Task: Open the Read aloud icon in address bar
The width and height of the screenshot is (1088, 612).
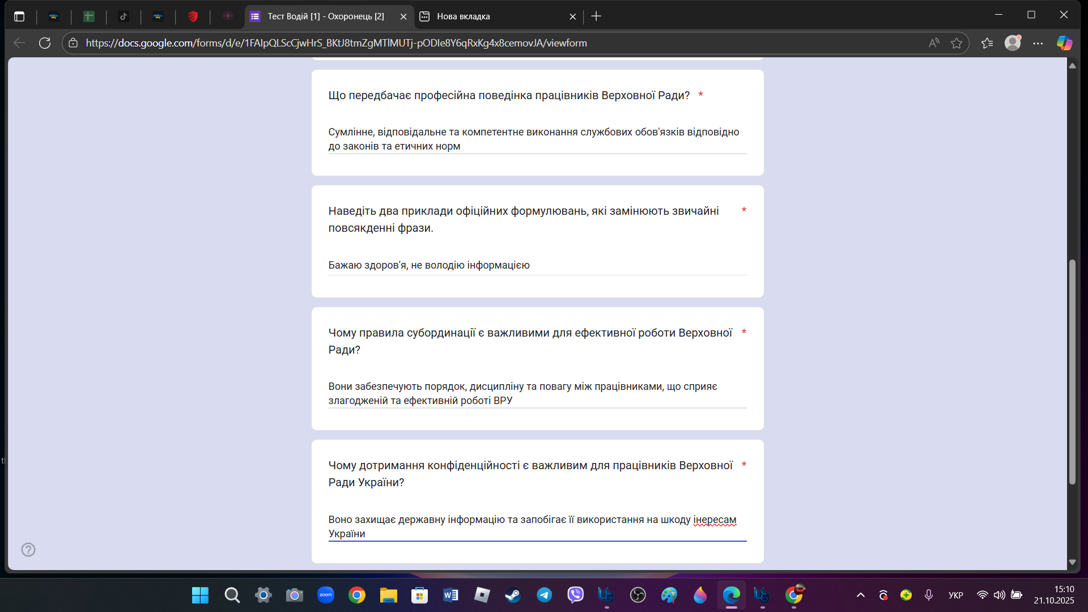Action: 934,43
